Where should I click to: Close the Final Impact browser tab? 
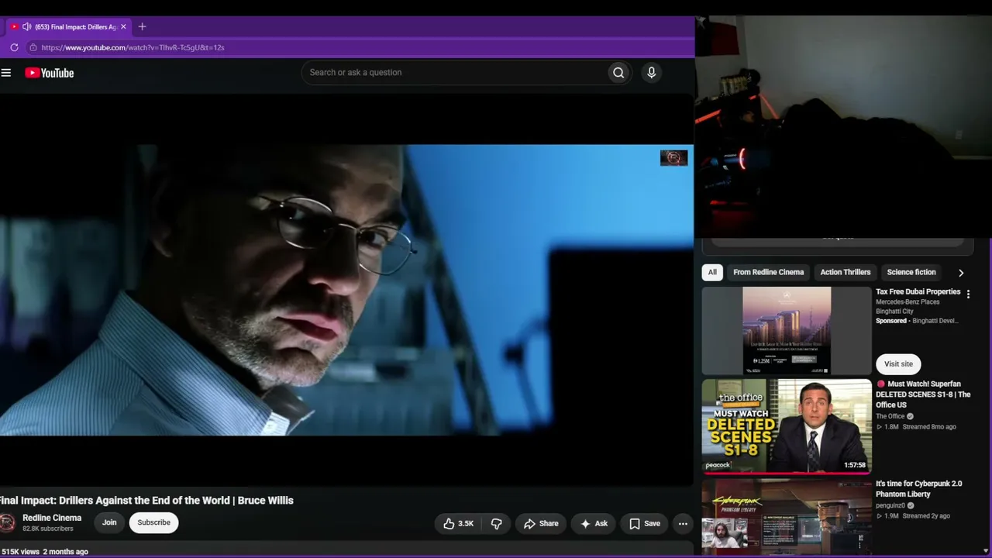pyautogui.click(x=123, y=26)
